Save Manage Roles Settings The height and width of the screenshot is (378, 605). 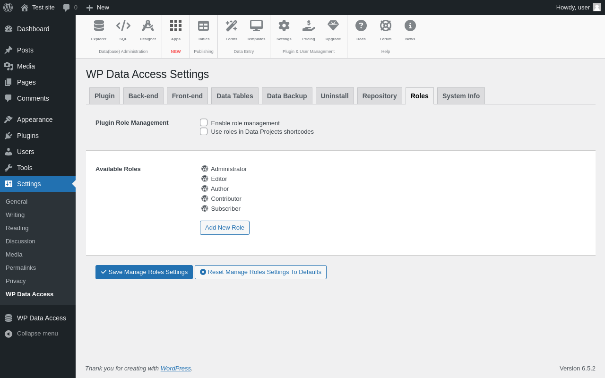[x=144, y=272]
